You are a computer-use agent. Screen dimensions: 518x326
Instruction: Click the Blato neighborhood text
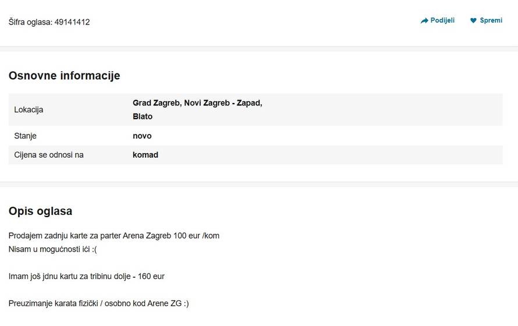tap(143, 116)
